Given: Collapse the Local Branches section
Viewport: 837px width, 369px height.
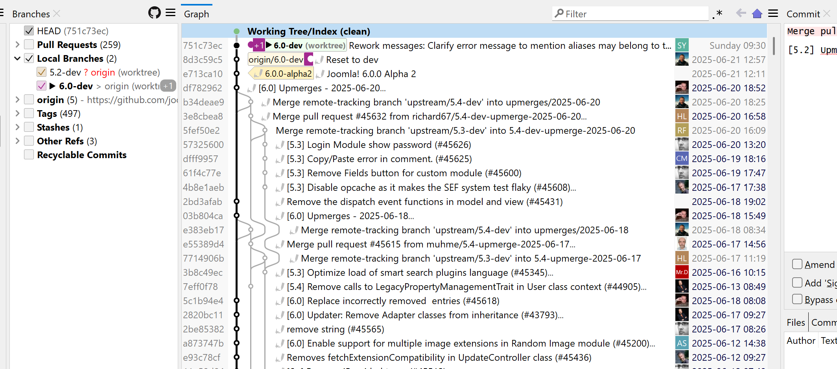Looking at the screenshot, I should tap(17, 58).
